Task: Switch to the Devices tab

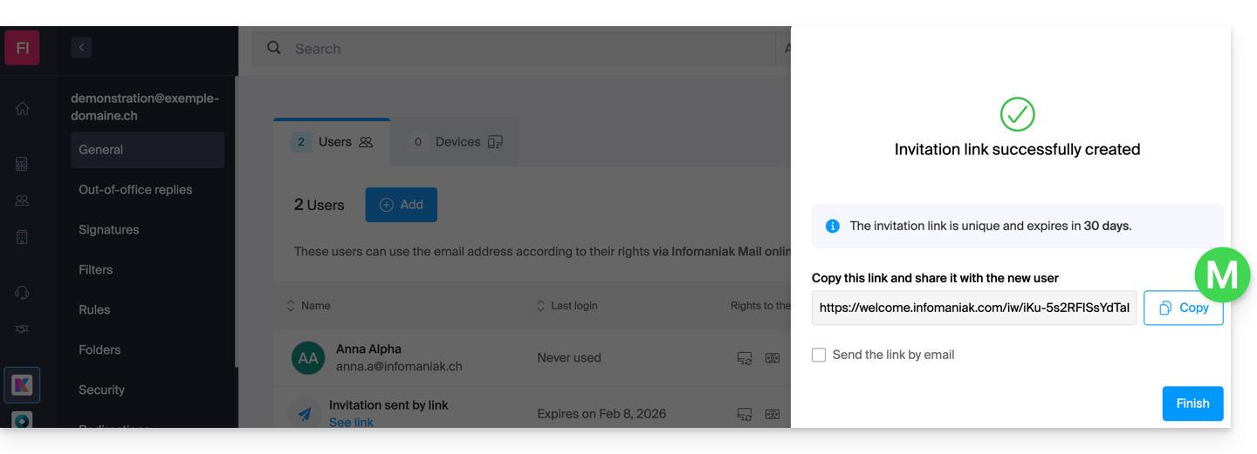Action: pos(456,142)
